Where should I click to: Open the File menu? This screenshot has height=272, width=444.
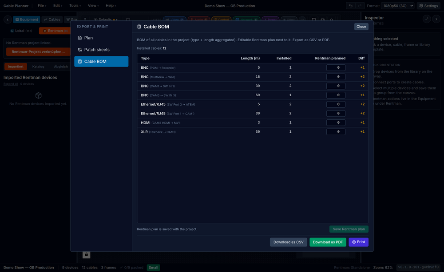pyautogui.click(x=42, y=6)
